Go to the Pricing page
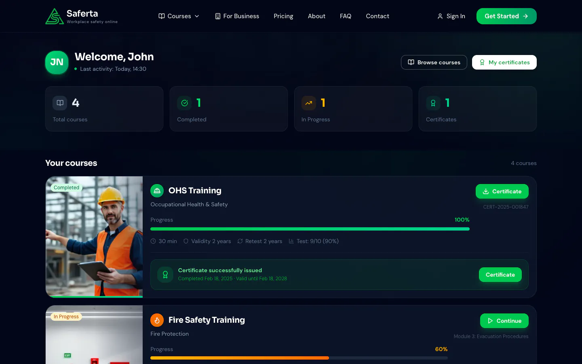Image resolution: width=582 pixels, height=364 pixels. pos(283,16)
